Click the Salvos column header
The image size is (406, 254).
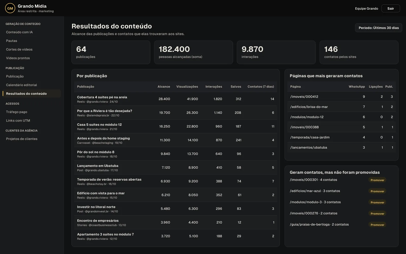tap(236, 87)
